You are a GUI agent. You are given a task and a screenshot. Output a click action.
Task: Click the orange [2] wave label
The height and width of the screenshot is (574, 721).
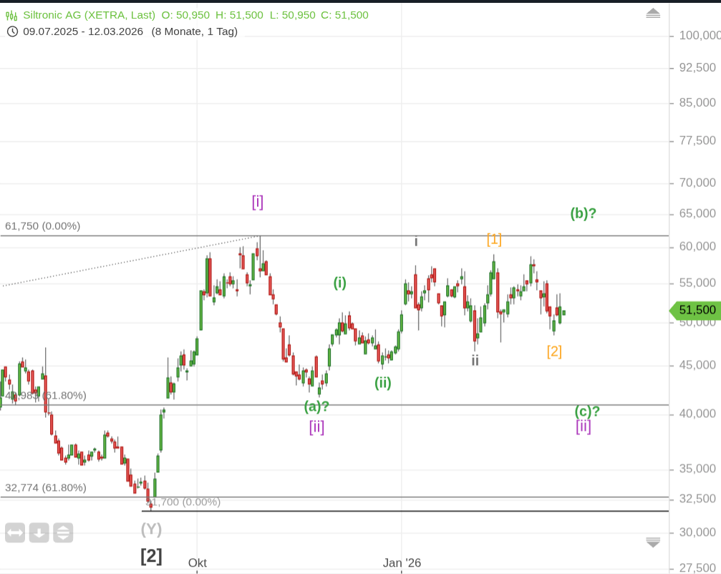554,351
